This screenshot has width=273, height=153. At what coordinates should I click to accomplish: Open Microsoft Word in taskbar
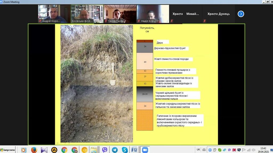(134, 150)
